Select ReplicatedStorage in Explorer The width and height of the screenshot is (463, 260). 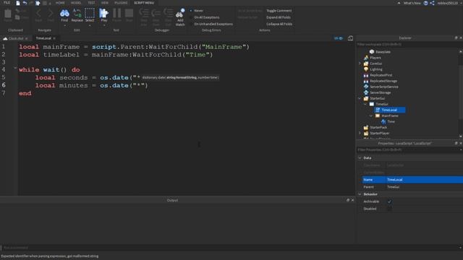[x=383, y=81]
